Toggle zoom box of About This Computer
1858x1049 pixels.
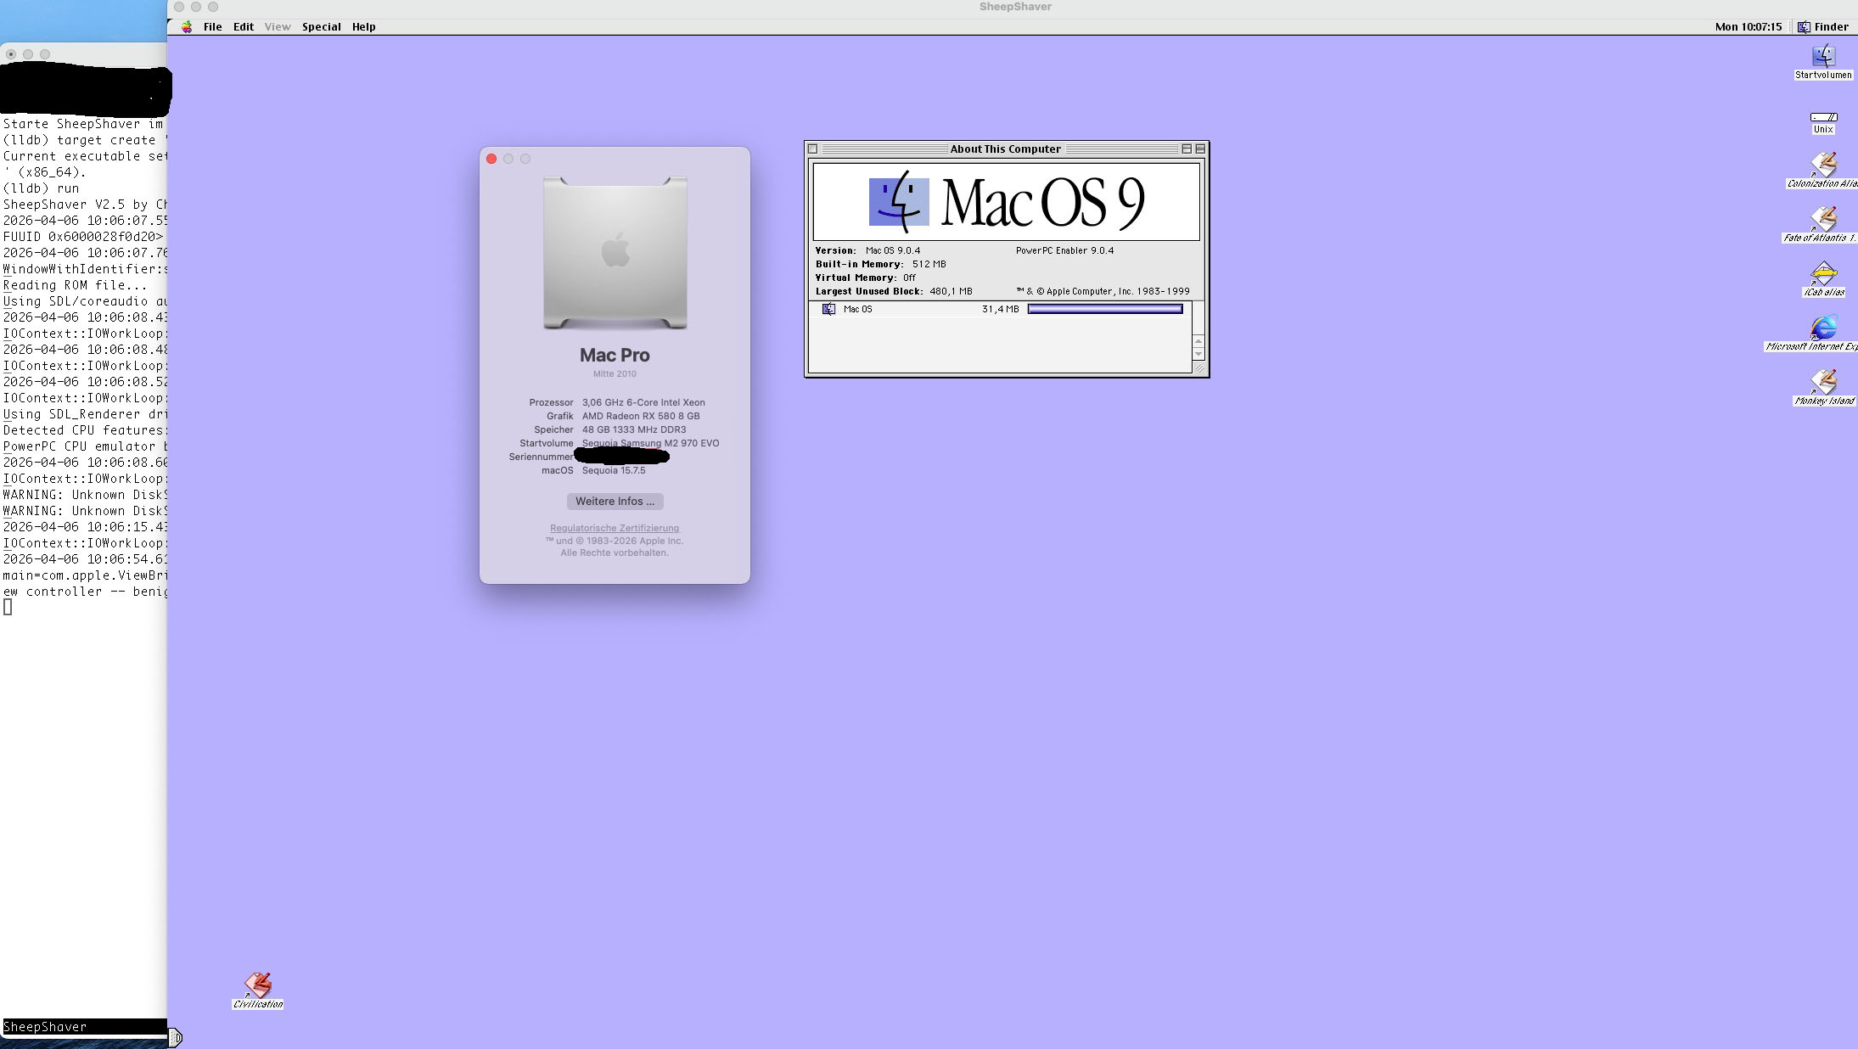click(x=1186, y=149)
